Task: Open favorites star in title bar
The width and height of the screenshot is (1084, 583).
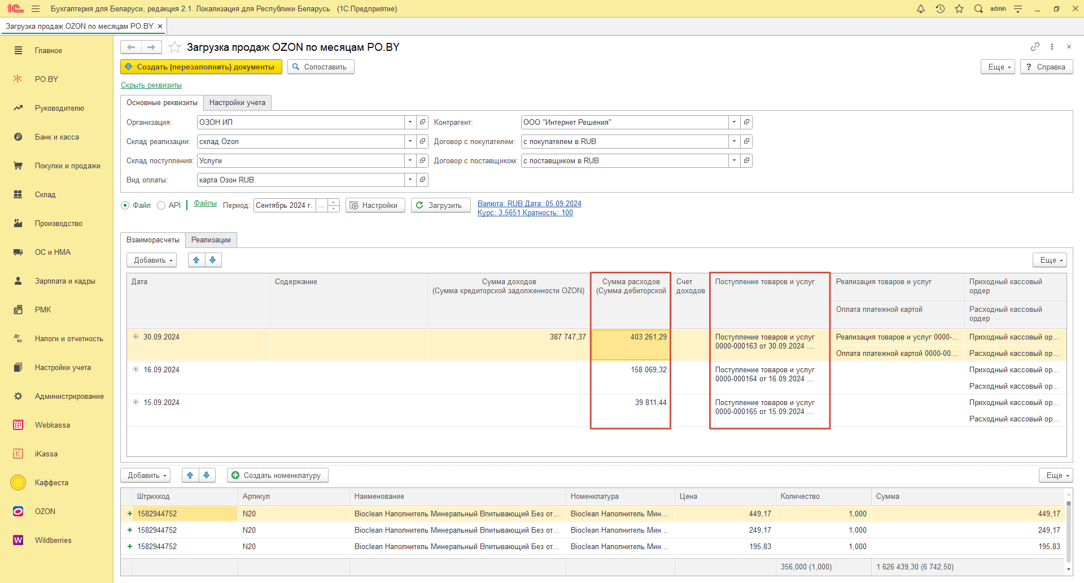Action: click(x=959, y=8)
